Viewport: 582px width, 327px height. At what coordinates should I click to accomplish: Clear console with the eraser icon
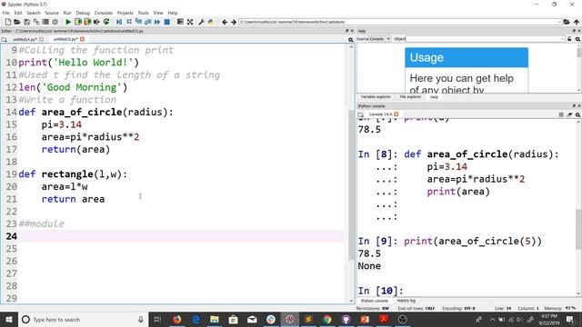point(570,114)
